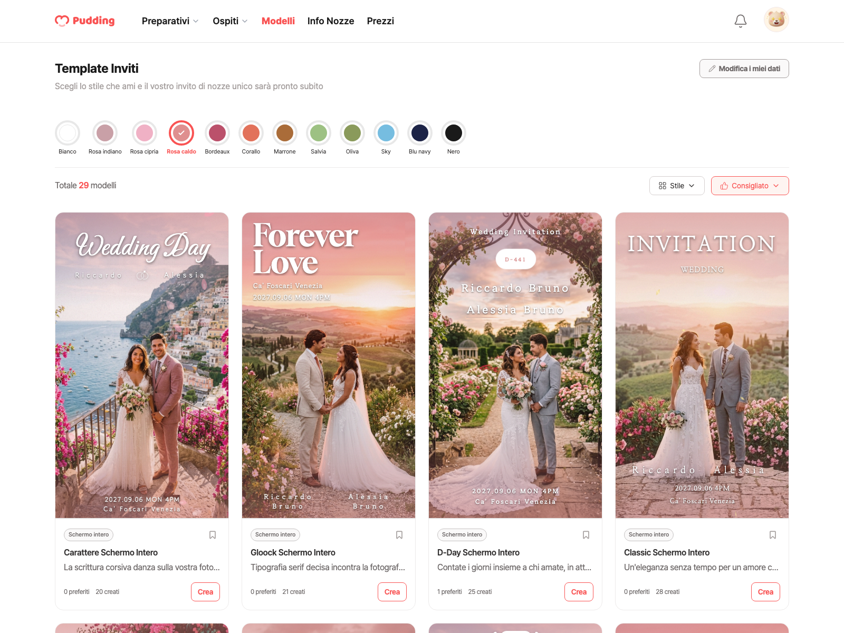This screenshot has width=844, height=633.
Task: Select the Oliva color swatch
Action: (352, 133)
